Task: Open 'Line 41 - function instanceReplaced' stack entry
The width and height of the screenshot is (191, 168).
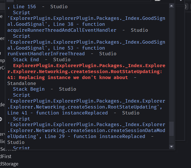Action: [x=57, y=113]
